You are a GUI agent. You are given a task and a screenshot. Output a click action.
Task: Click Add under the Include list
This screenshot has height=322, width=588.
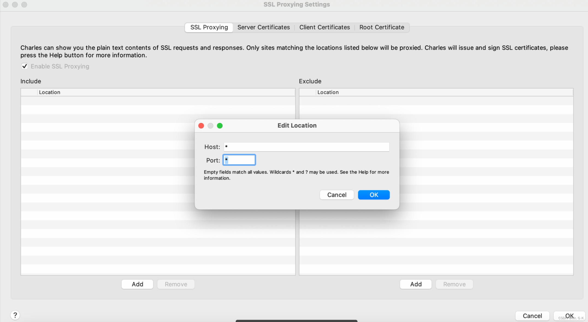(x=137, y=284)
